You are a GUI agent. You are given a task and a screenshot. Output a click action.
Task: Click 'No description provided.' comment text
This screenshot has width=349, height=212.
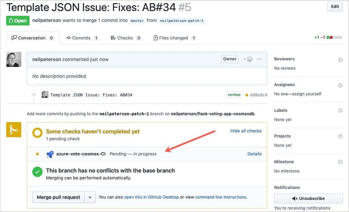click(59, 76)
